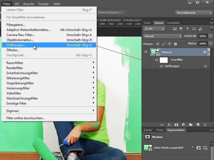Click Ebenen panel scrollbar up arrow
Viewport: 214px width, 160px height.
point(209,52)
